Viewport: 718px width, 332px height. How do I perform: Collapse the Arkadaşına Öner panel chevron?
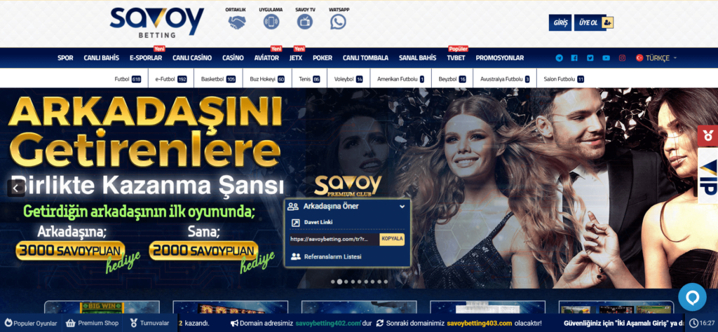pyautogui.click(x=402, y=207)
